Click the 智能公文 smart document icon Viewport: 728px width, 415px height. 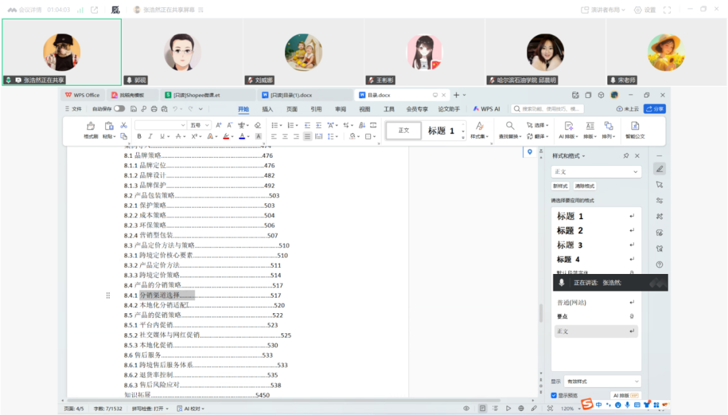[x=634, y=126]
